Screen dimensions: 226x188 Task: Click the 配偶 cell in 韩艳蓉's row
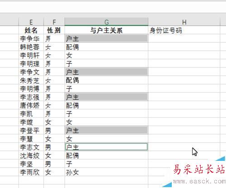(106, 47)
